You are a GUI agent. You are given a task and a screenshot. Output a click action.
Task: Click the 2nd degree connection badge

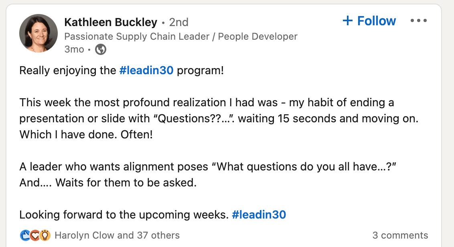tap(178, 22)
